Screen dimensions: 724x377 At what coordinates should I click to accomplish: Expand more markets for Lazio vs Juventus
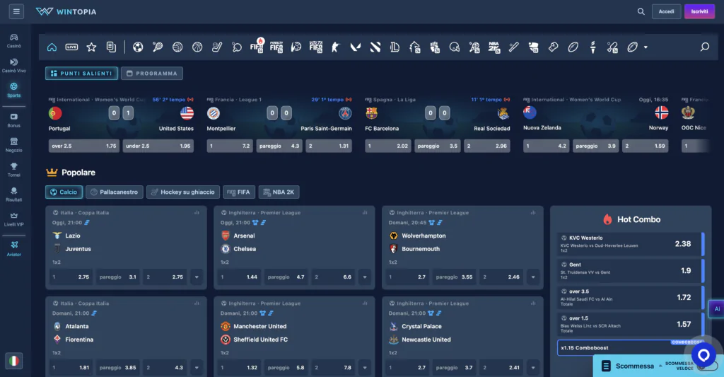pos(197,277)
